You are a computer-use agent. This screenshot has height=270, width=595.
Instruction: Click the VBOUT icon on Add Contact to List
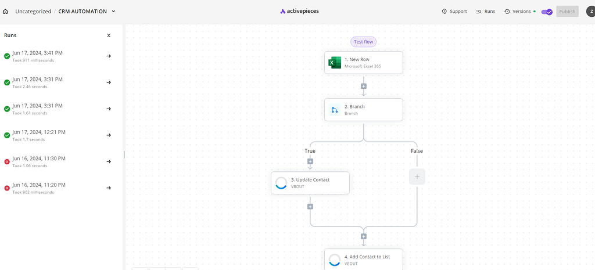click(x=335, y=260)
